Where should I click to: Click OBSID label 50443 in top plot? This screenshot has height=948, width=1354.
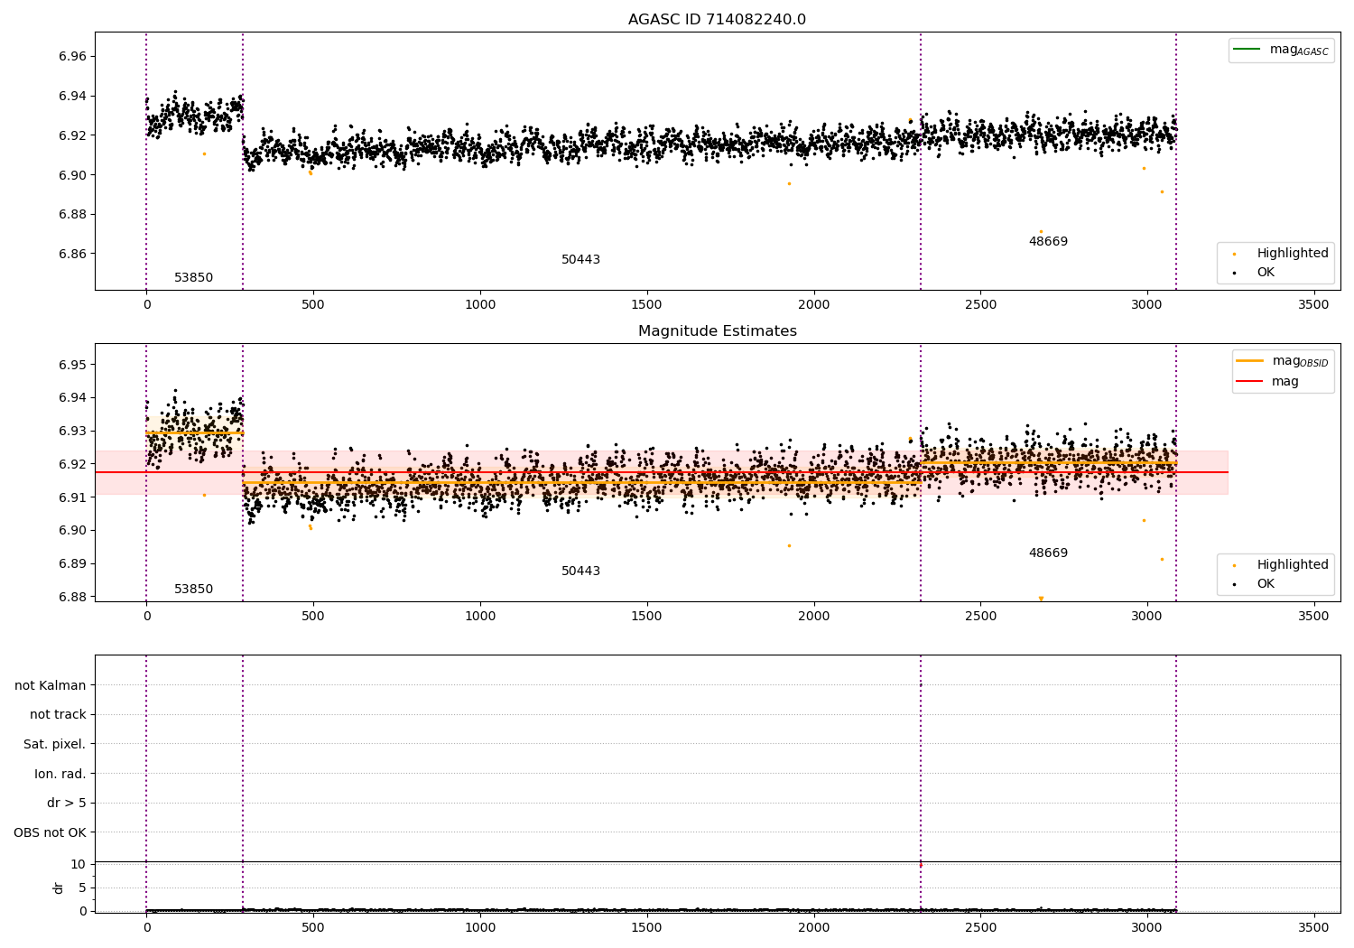[x=580, y=259]
